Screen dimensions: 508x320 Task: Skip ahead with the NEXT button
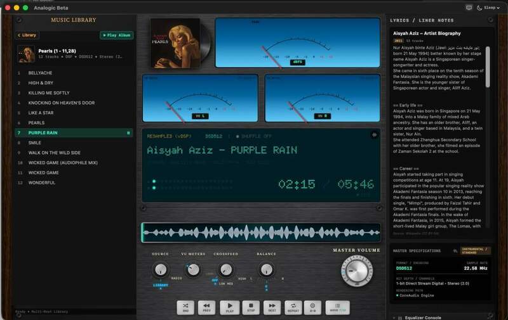pos(272,307)
